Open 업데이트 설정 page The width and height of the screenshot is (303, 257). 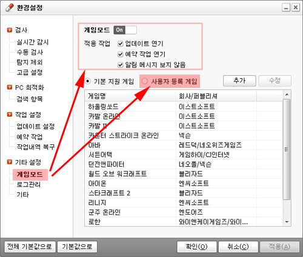click(36, 126)
